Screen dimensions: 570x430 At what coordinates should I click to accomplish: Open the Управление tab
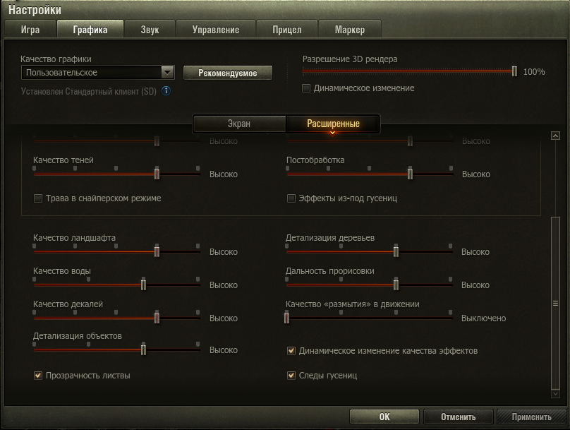[217, 30]
